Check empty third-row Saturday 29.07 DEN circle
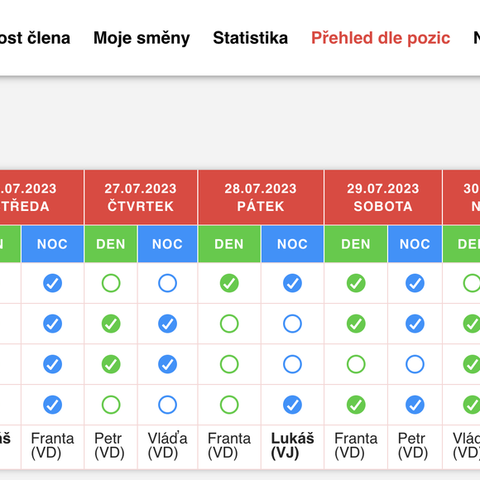Screen dimensions: 480x480 pyautogui.click(x=356, y=364)
